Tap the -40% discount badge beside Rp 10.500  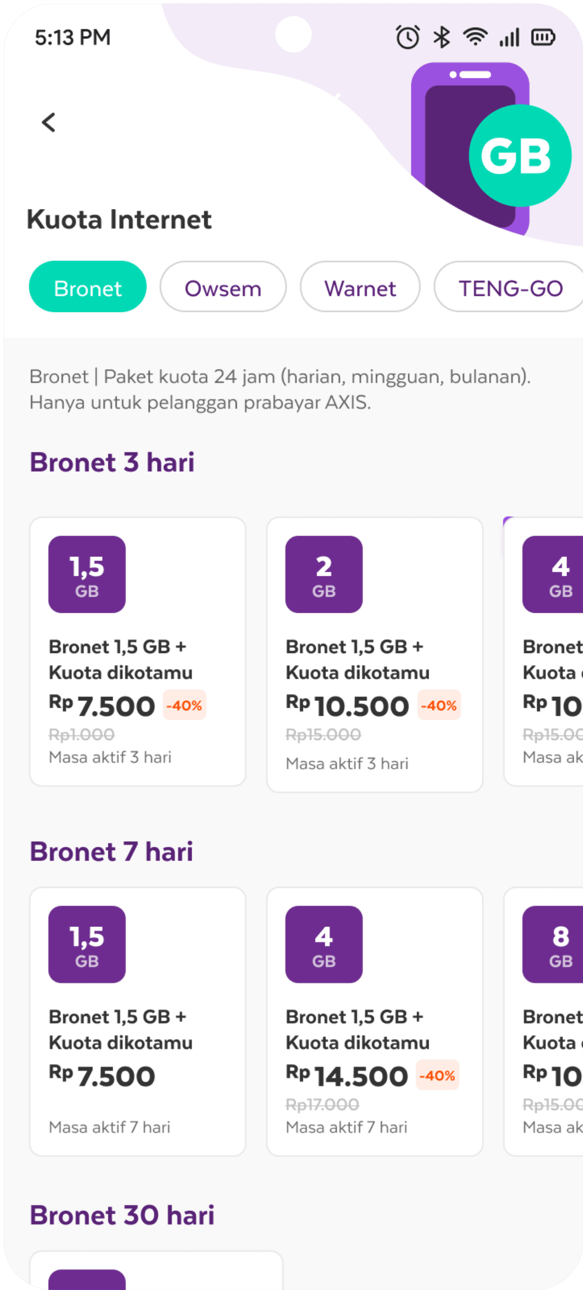click(x=439, y=705)
